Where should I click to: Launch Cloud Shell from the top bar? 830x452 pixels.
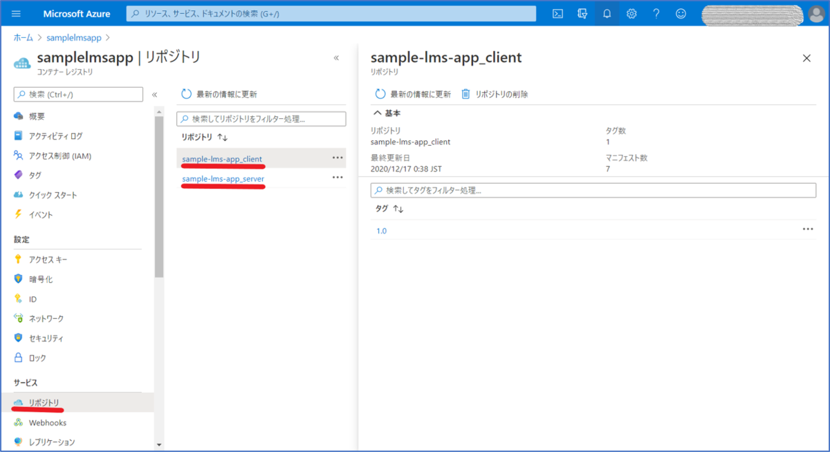pos(557,14)
